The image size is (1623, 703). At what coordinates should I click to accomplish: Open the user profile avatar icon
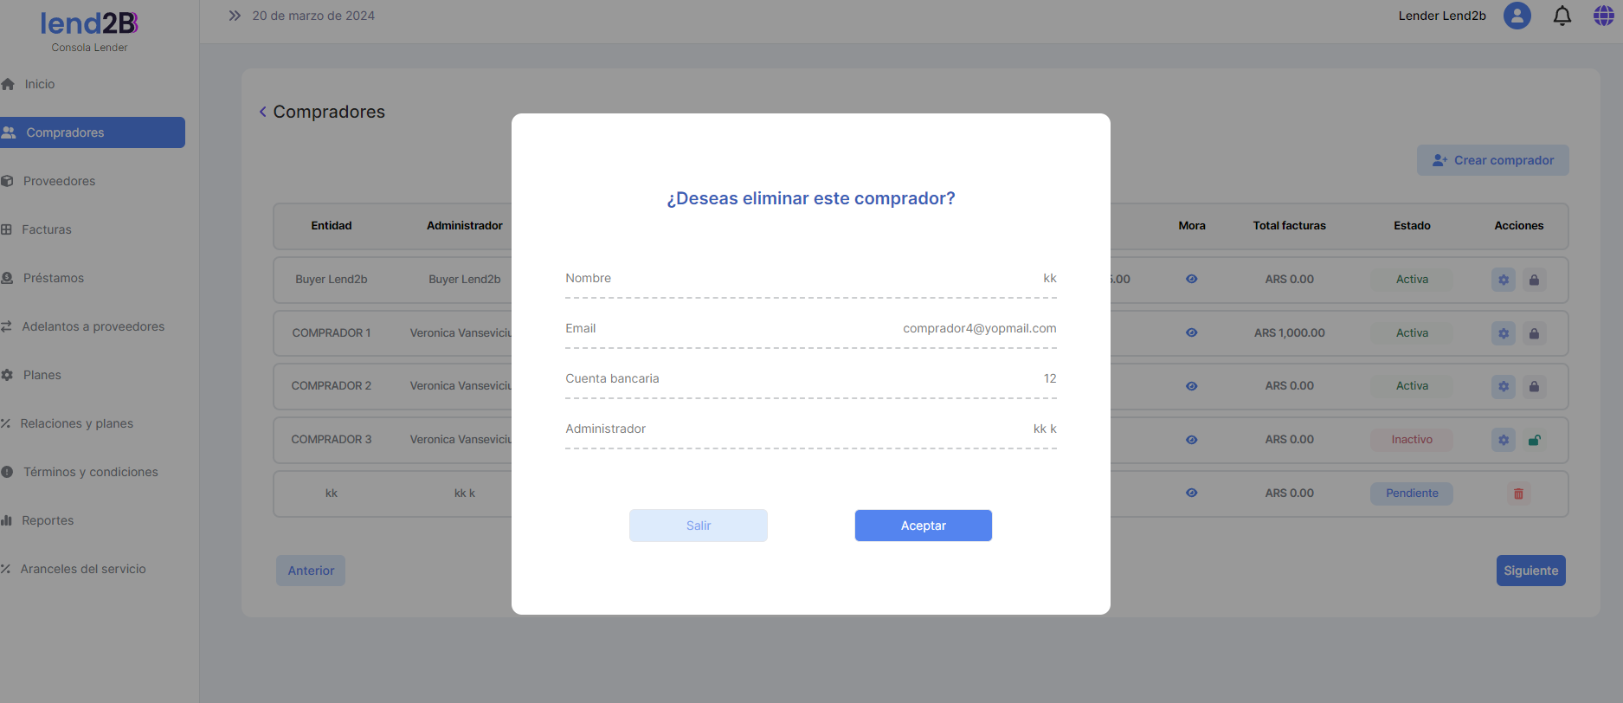pyautogui.click(x=1517, y=16)
